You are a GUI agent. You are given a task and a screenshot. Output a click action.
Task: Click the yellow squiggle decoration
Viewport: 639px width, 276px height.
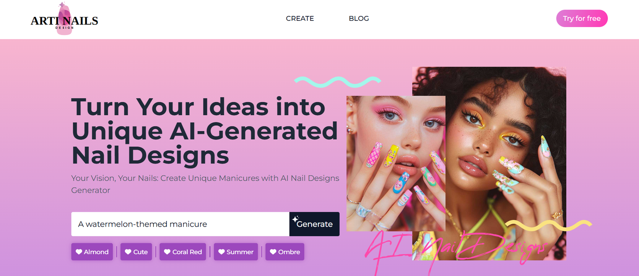(x=548, y=225)
